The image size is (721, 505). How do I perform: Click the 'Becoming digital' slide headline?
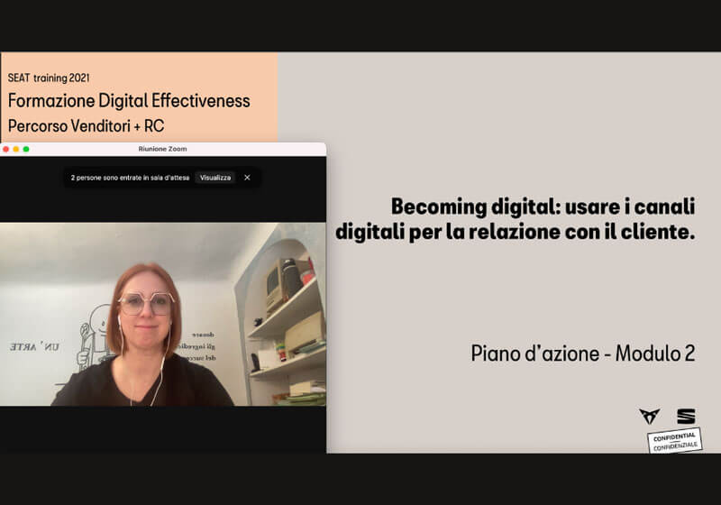pyautogui.click(x=516, y=219)
